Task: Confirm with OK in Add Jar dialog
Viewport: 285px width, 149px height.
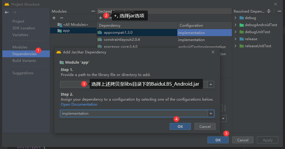Action: click(x=180, y=126)
